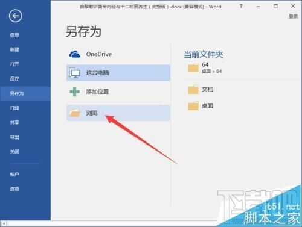Open the 打印 page
302x227 pixels.
tap(14, 108)
